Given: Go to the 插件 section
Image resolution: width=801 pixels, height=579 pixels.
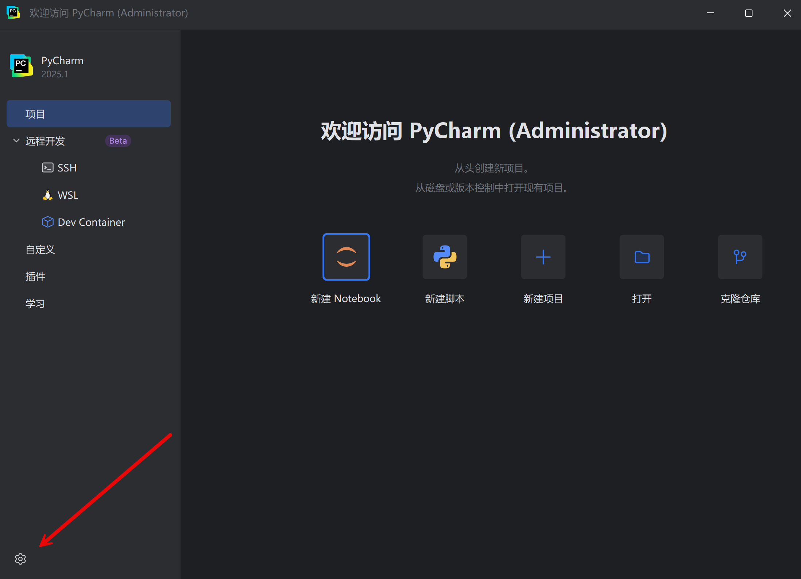Looking at the screenshot, I should pyautogui.click(x=35, y=277).
